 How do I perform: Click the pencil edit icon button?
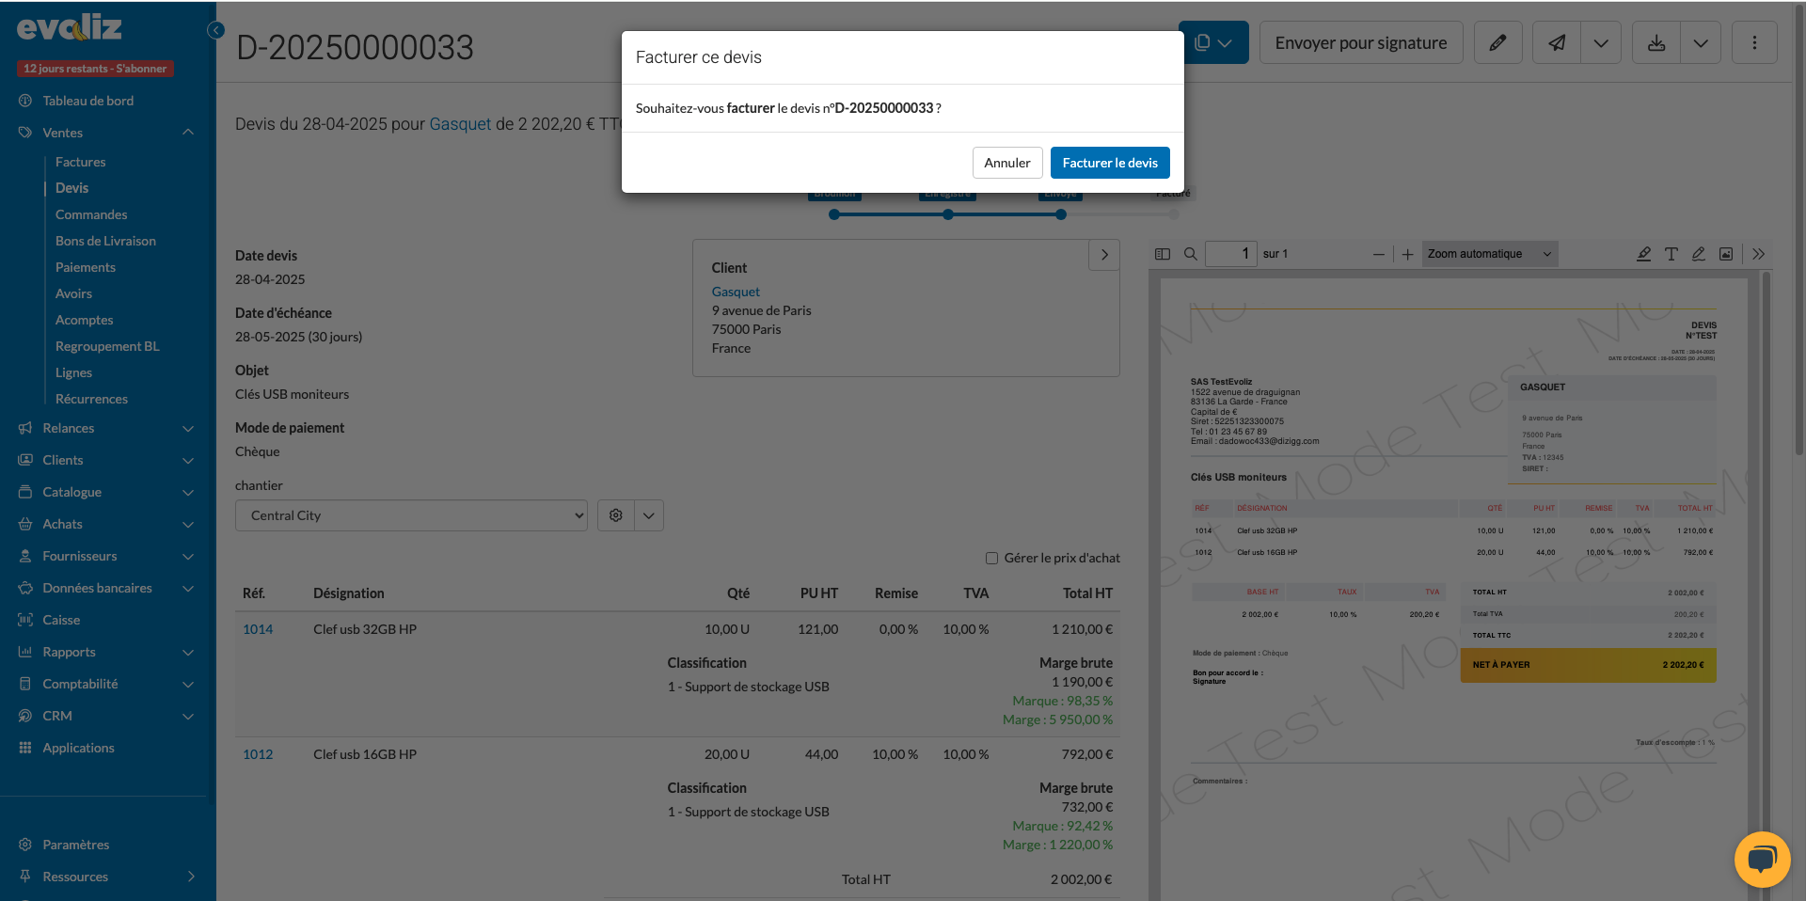point(1497,43)
